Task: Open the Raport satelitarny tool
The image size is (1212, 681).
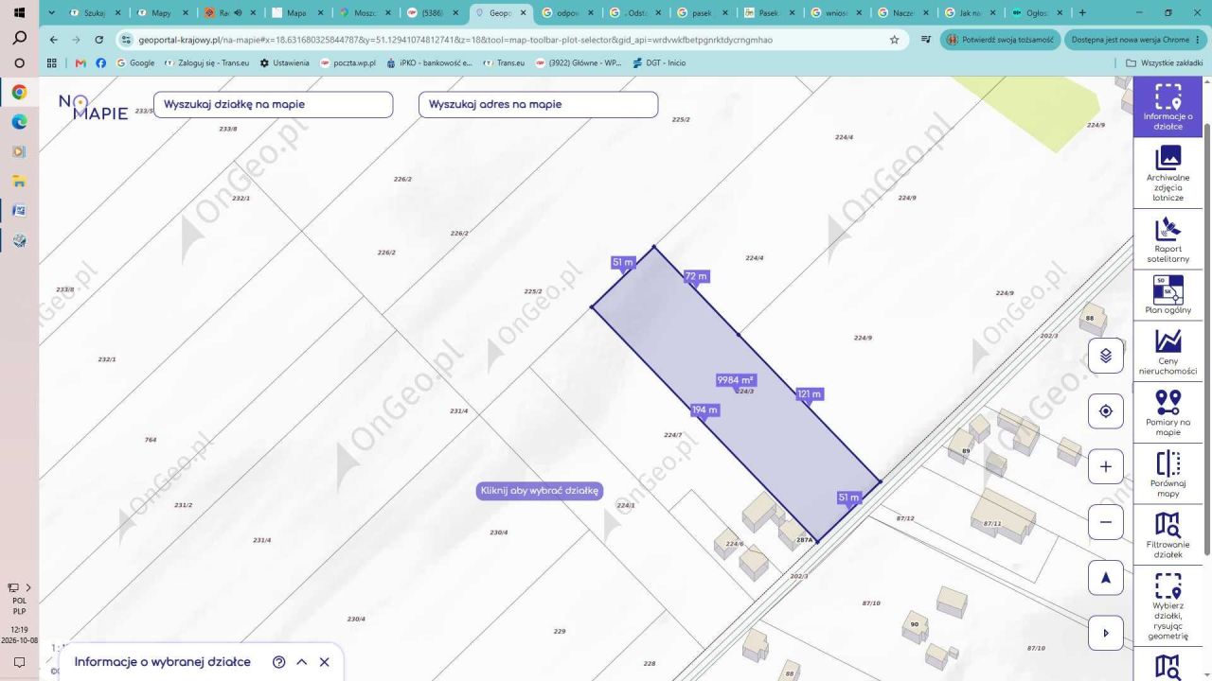Action: pyautogui.click(x=1167, y=239)
